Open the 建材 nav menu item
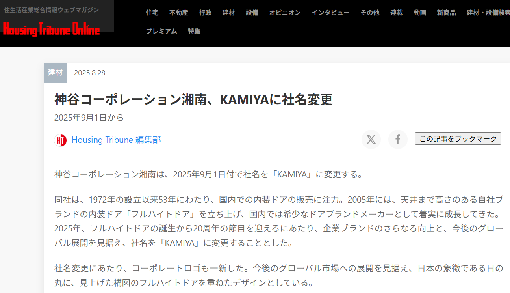 [x=228, y=13]
